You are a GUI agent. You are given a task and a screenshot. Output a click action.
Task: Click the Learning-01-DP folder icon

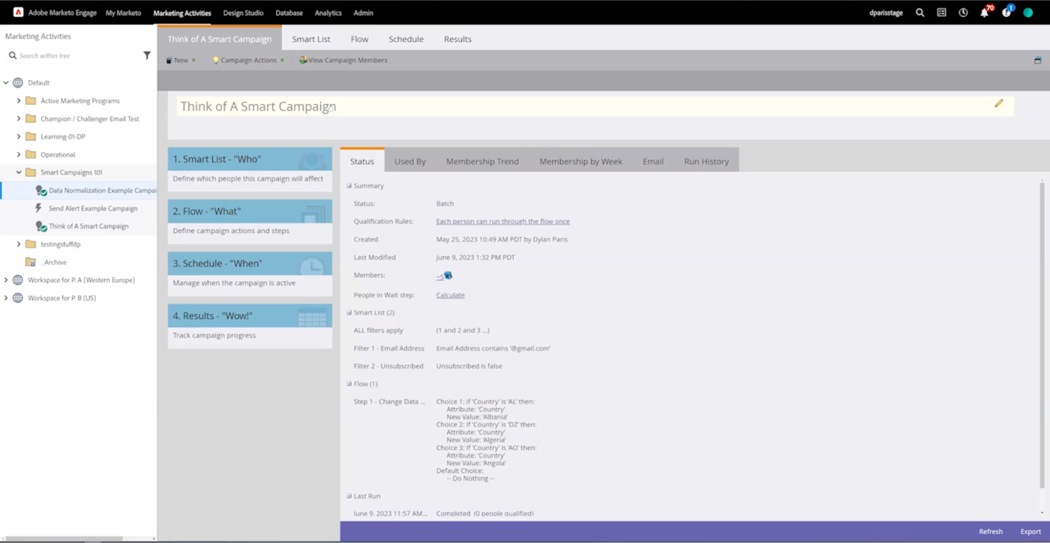coord(31,136)
